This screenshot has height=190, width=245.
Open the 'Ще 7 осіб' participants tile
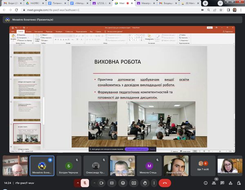click(x=203, y=166)
